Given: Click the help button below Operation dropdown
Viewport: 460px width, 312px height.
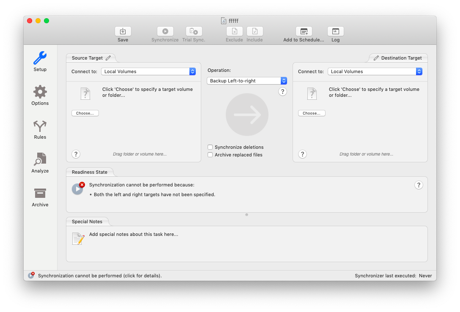Looking at the screenshot, I should click(283, 92).
